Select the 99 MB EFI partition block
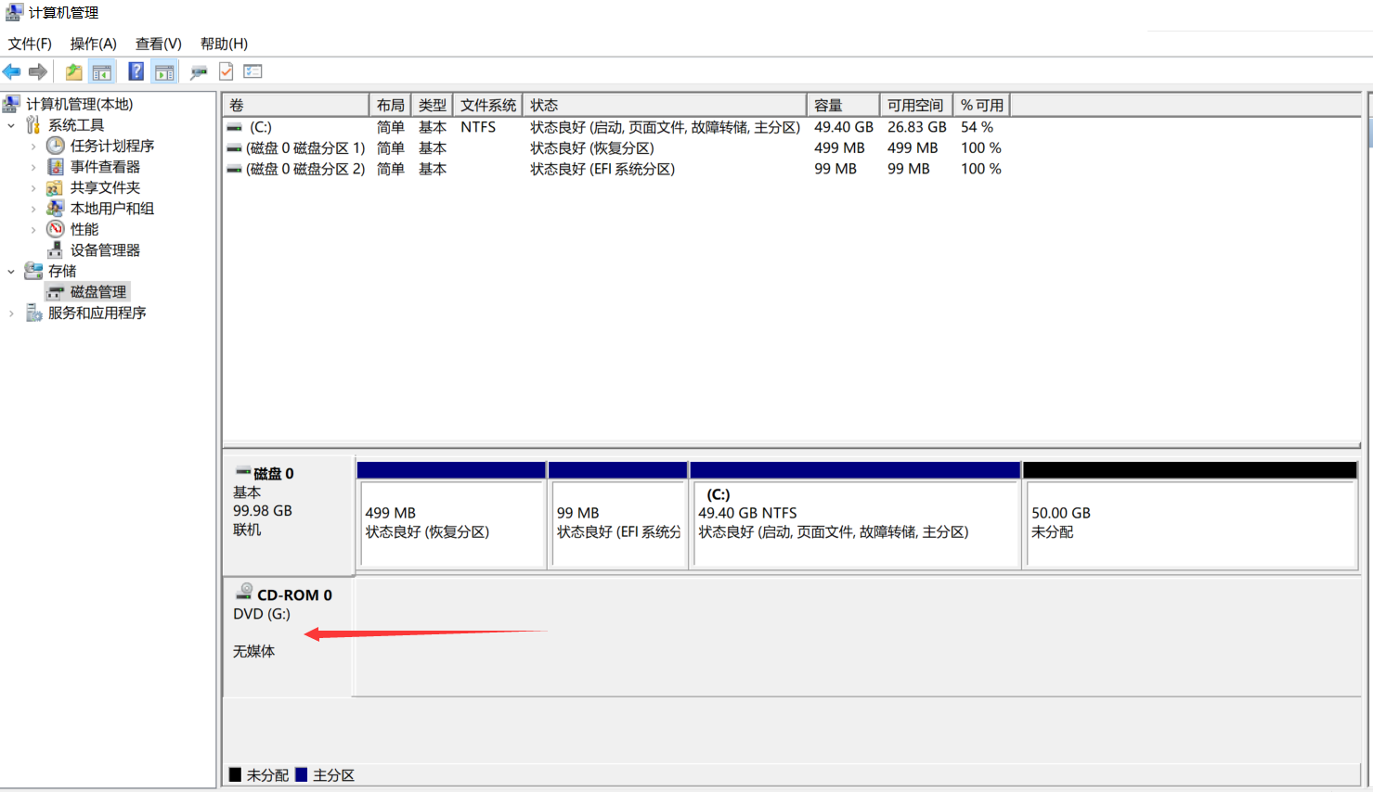The image size is (1373, 792). point(618,516)
